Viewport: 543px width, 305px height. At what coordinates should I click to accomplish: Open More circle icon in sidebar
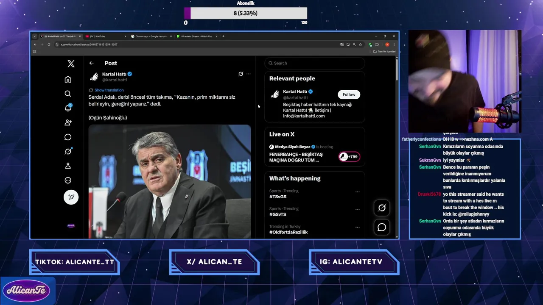68,180
